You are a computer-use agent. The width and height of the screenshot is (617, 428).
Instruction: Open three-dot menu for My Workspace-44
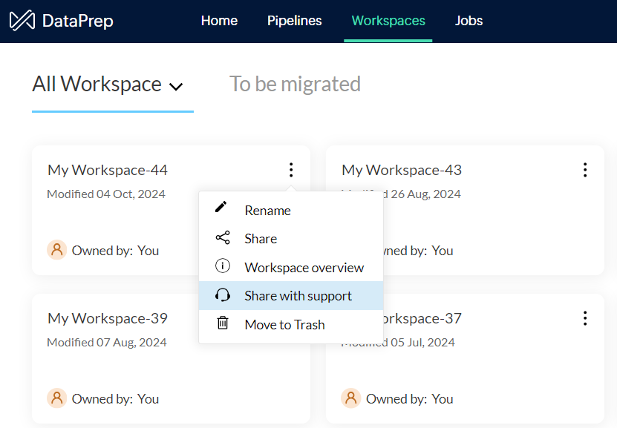pyautogui.click(x=291, y=171)
